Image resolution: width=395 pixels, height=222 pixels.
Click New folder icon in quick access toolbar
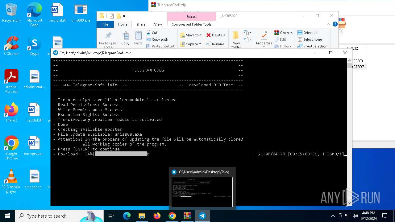click(x=118, y=16)
